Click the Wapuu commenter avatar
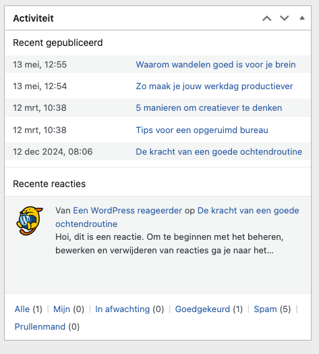This screenshot has width=319, height=354. [30, 220]
